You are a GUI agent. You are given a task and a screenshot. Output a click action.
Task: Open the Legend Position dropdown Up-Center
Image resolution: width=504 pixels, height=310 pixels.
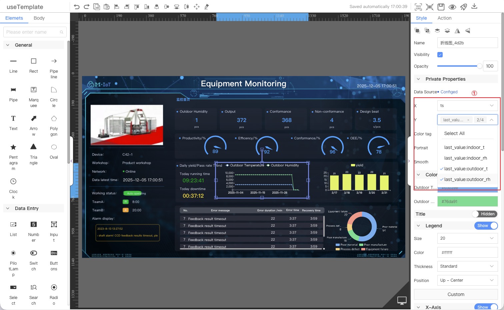tap(467, 280)
